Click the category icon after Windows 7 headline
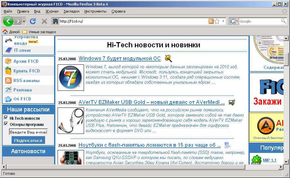This screenshot has height=178, width=290. click(x=168, y=59)
